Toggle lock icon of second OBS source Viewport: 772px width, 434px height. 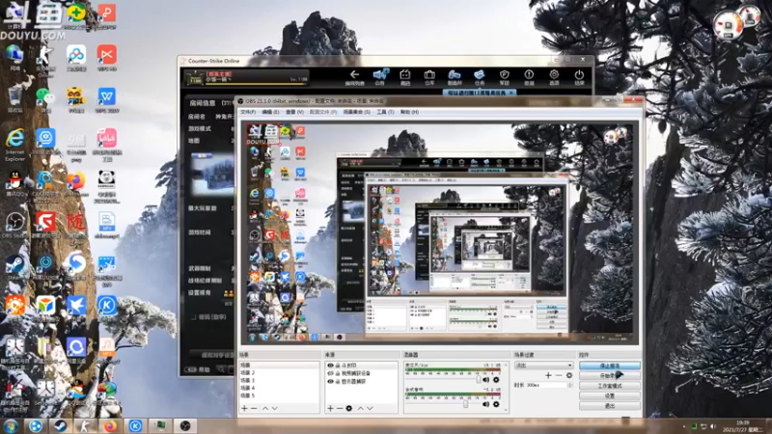point(338,373)
